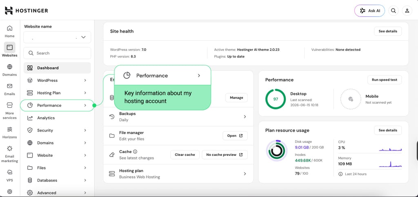
Task: Click the sidebar Search field
Action: click(x=57, y=53)
